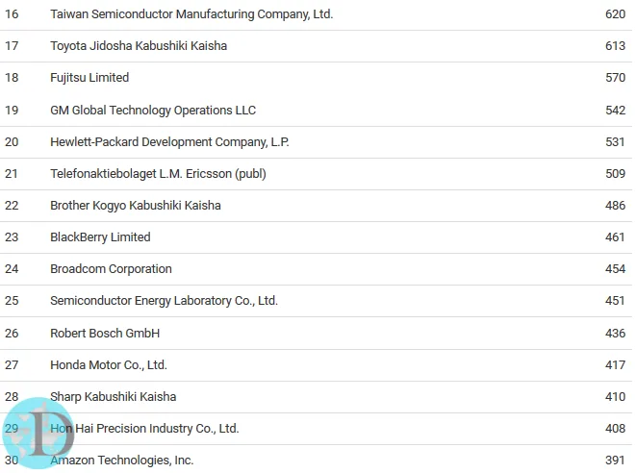Select the Fujitsu Limited row
Screen dimensions: 636x473
tap(316, 78)
